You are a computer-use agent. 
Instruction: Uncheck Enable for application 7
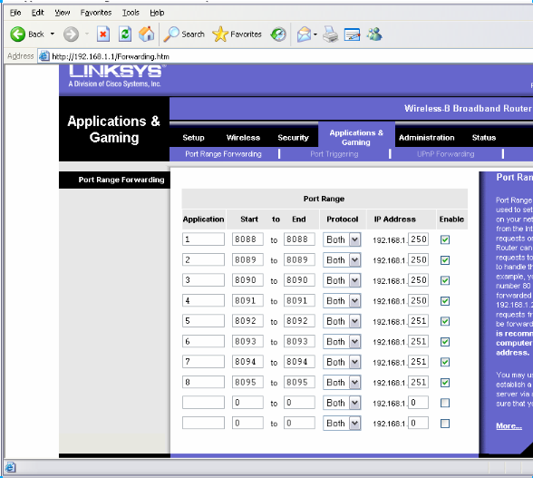(444, 362)
